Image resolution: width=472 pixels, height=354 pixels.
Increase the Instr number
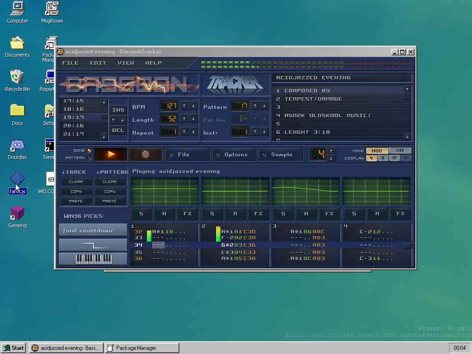click(x=255, y=132)
